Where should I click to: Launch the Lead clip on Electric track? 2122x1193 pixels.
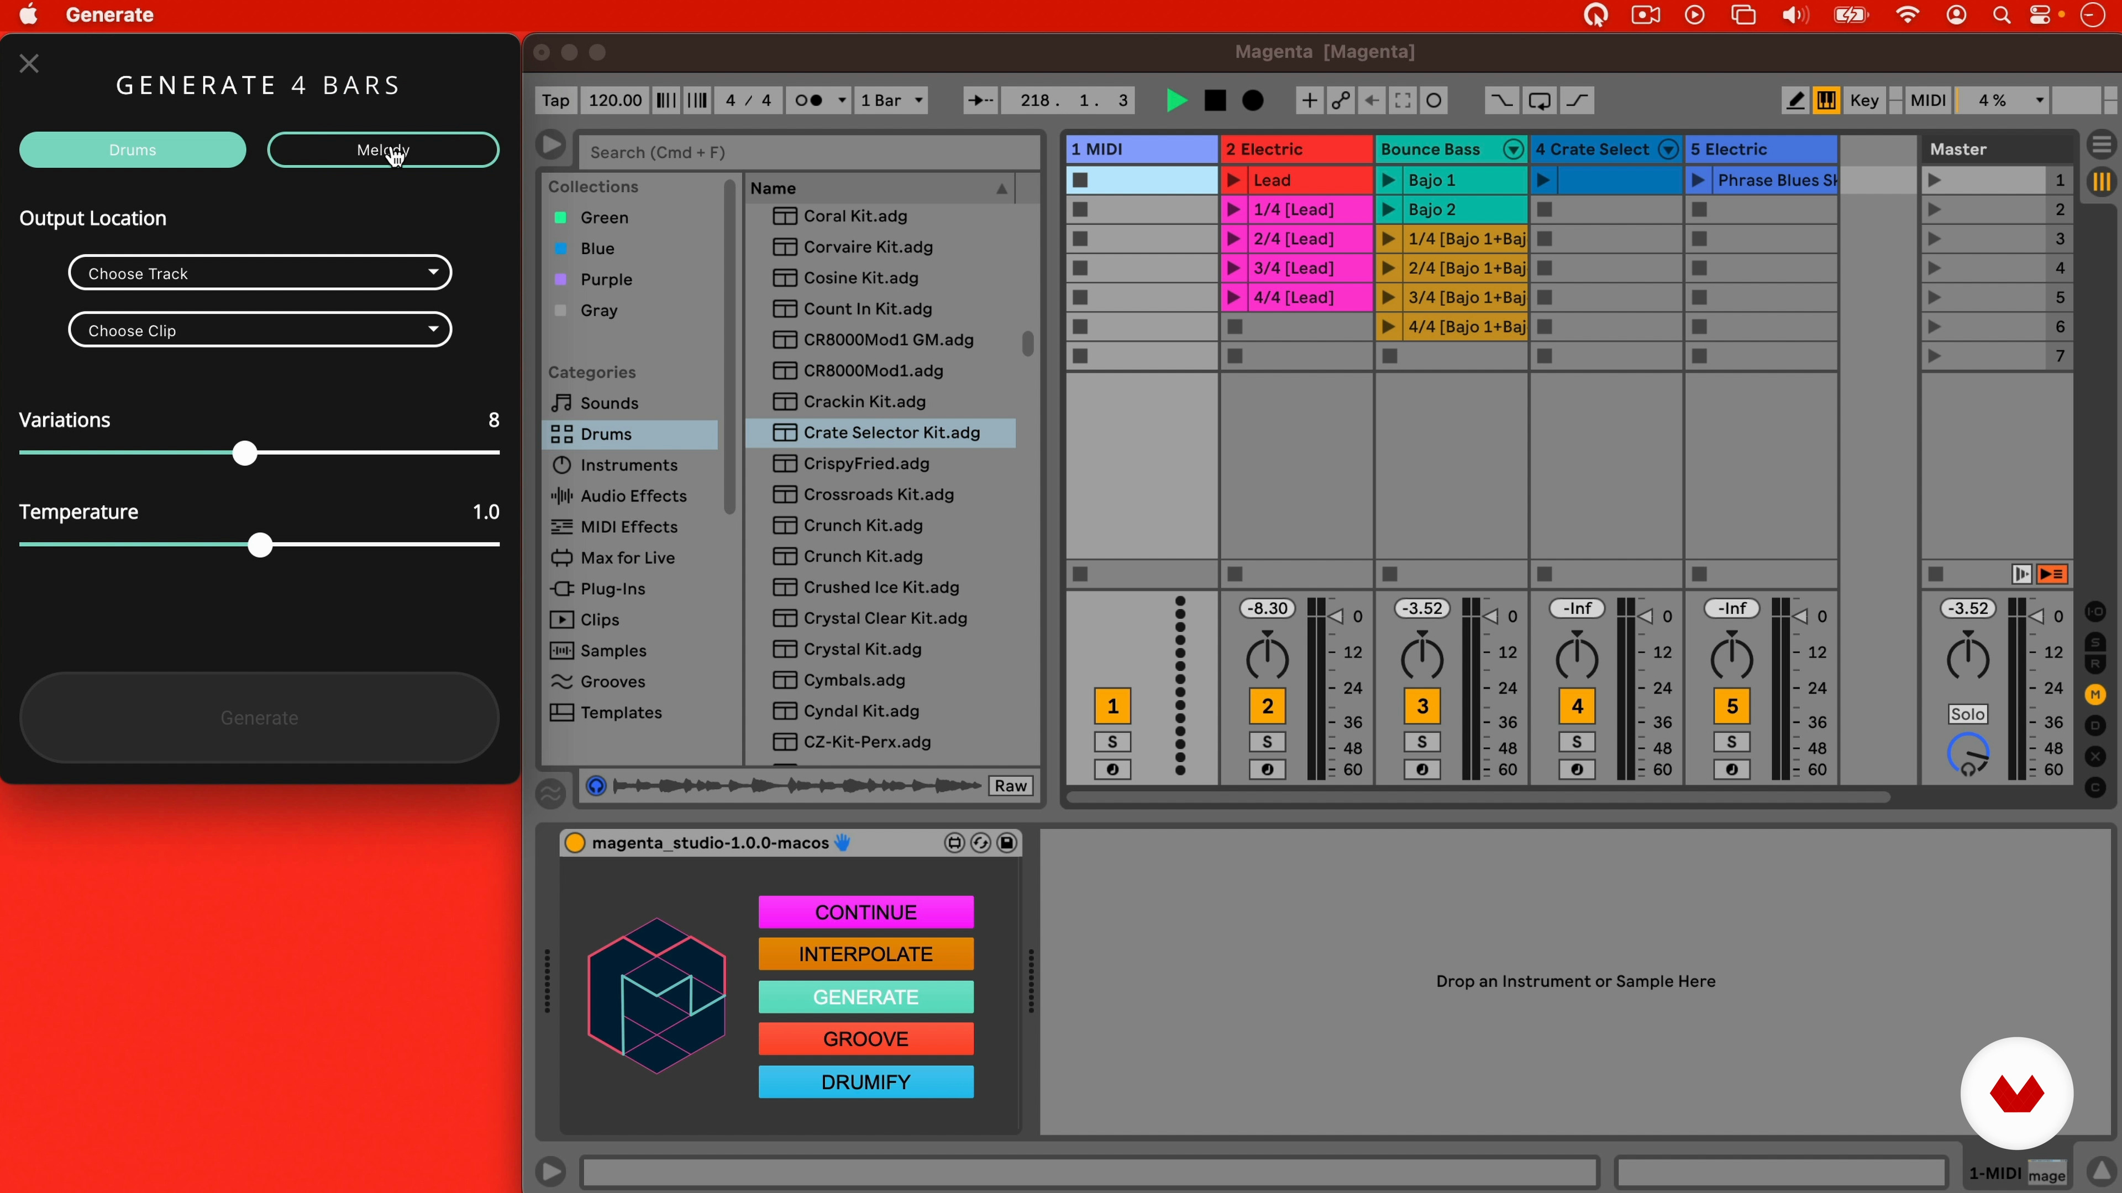pyautogui.click(x=1234, y=180)
